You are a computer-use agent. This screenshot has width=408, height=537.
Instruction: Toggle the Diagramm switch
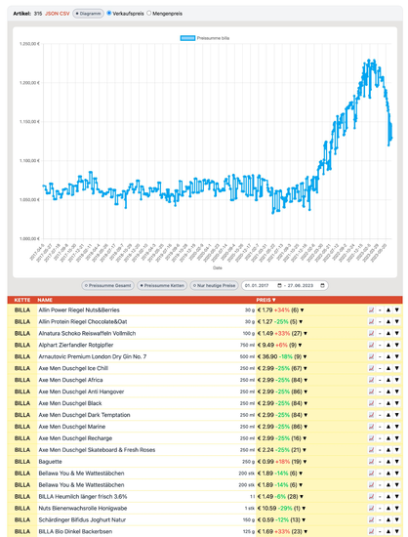88,14
